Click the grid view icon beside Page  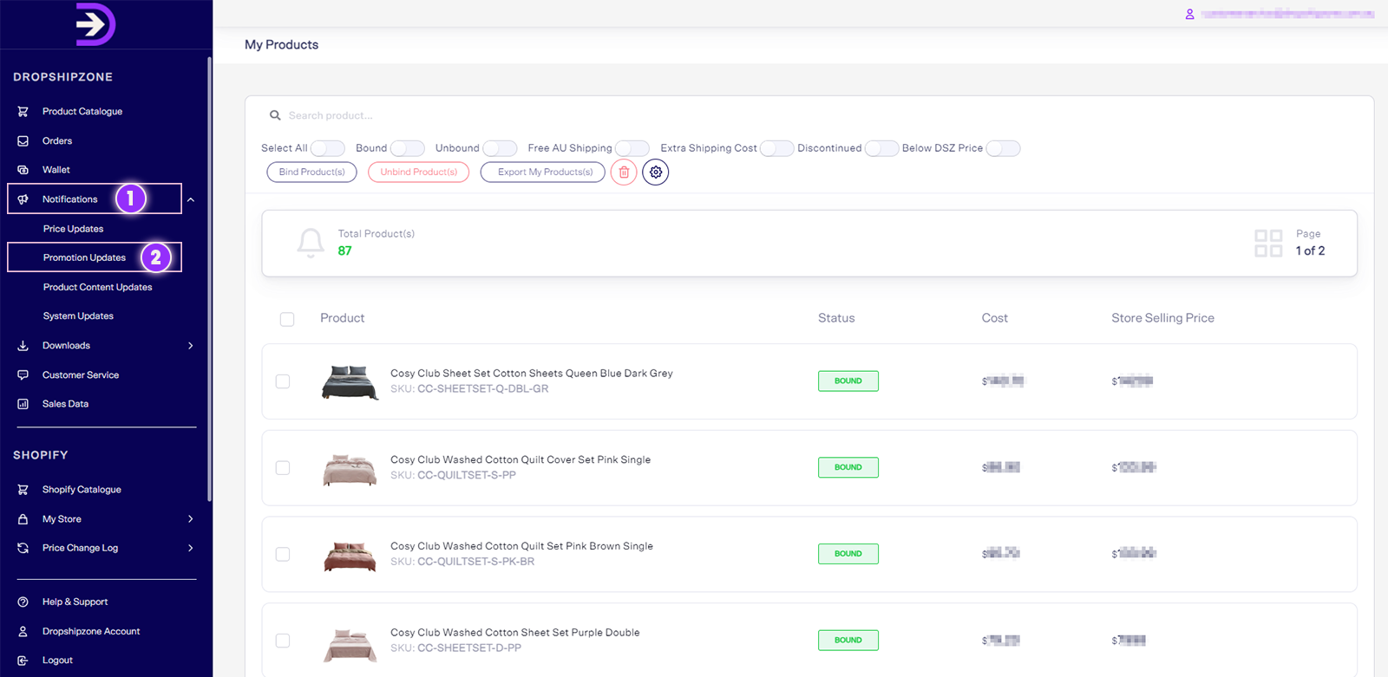[1268, 243]
